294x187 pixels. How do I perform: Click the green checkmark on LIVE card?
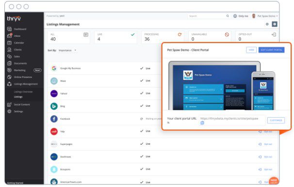[133, 34]
